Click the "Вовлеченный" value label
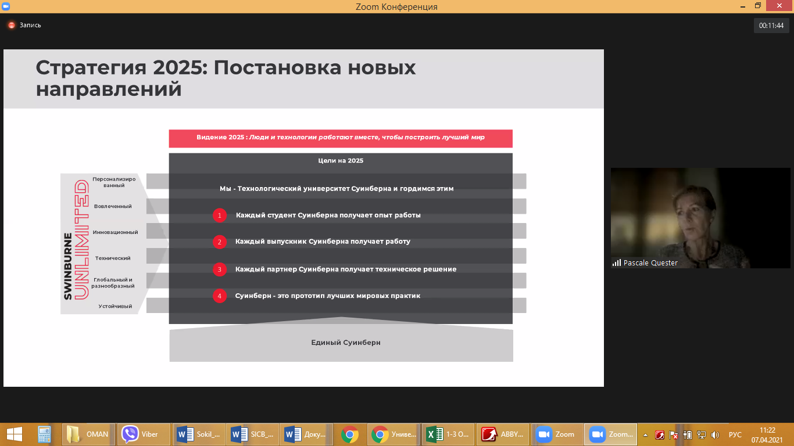Viewport: 794px width, 446px height. 113,206
